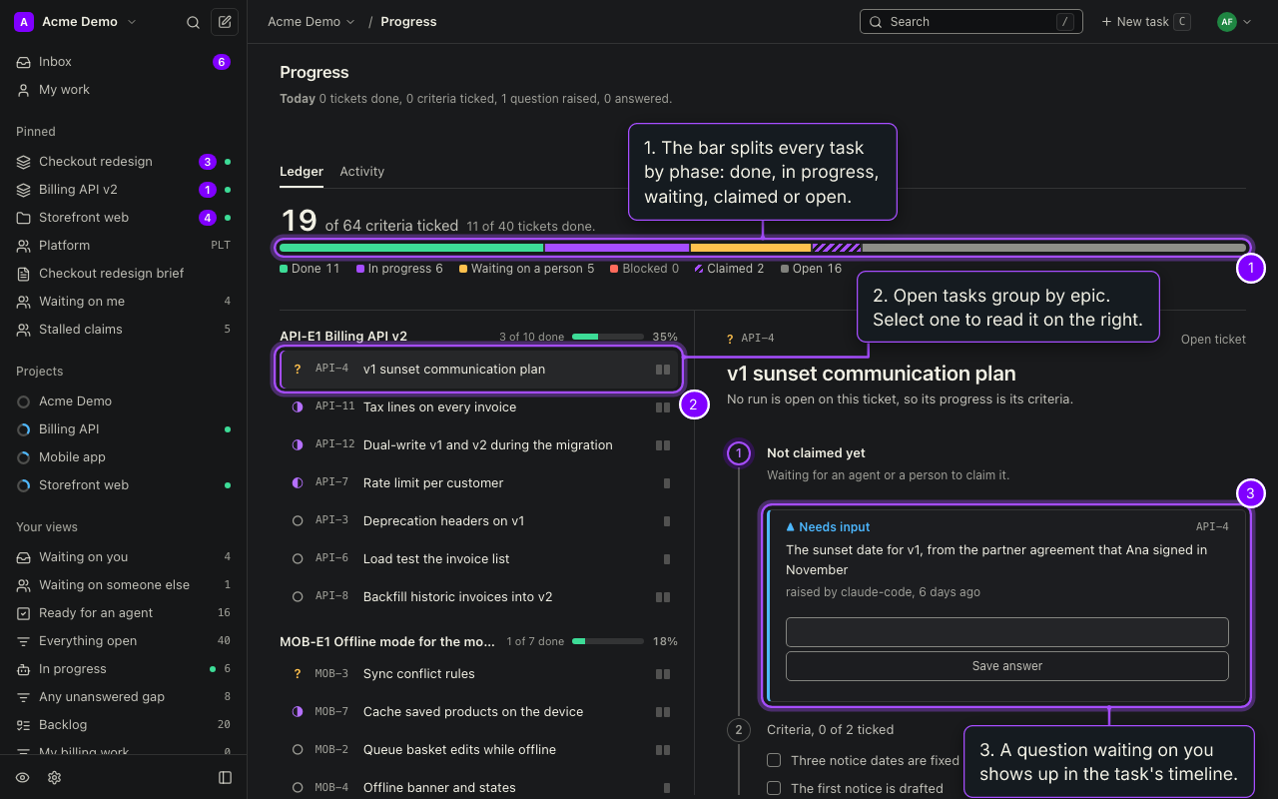The height and width of the screenshot is (799, 1278).
Task: Click the Ready for an agent icon
Action: (x=23, y=613)
